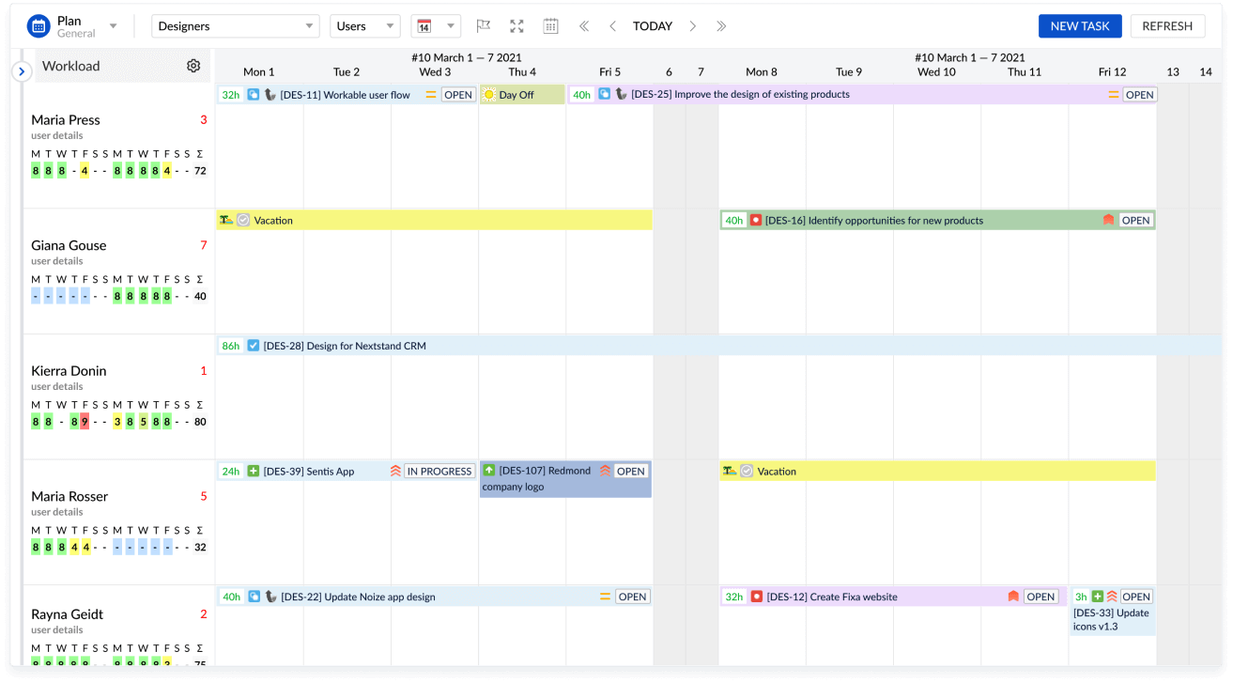
Task: Open the calendar view icon
Action: pyautogui.click(x=550, y=25)
